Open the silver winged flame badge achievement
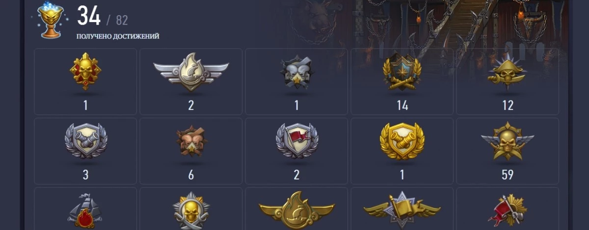589x230 pixels. click(x=191, y=72)
